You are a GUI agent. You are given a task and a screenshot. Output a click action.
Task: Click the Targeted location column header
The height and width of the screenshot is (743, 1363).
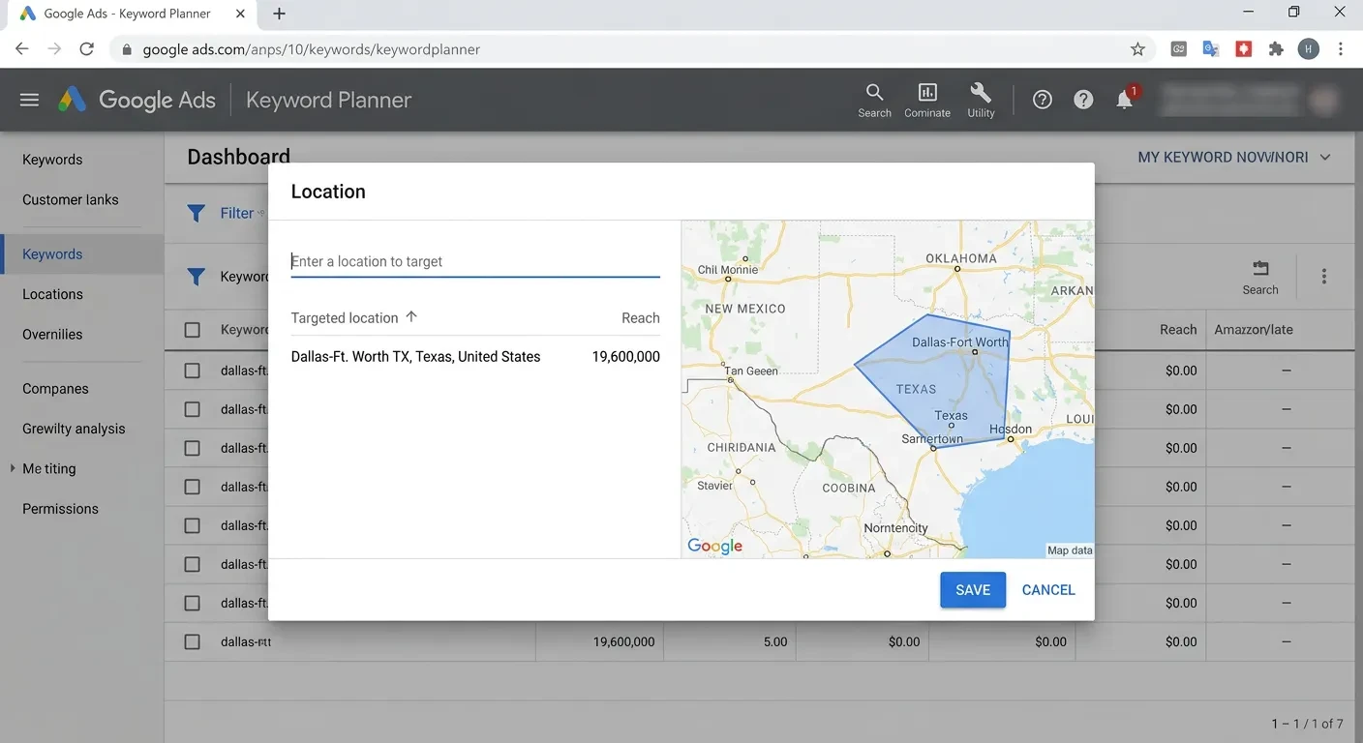345,317
